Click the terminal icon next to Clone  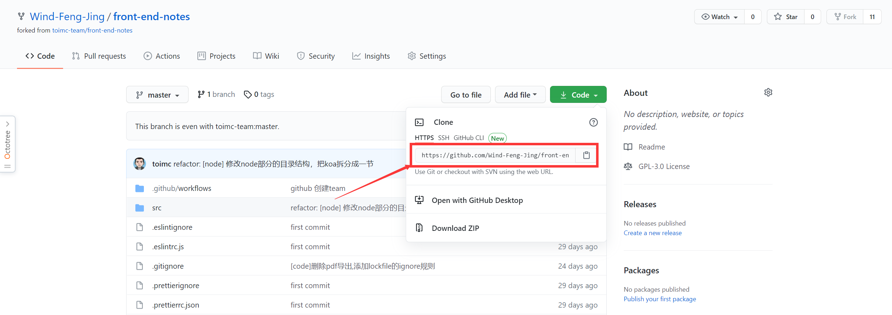pos(419,122)
